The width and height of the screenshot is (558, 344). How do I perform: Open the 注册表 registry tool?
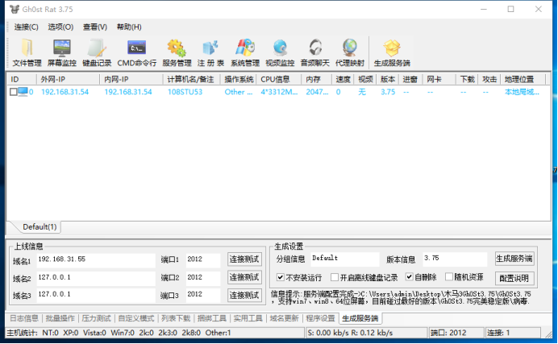(210, 52)
